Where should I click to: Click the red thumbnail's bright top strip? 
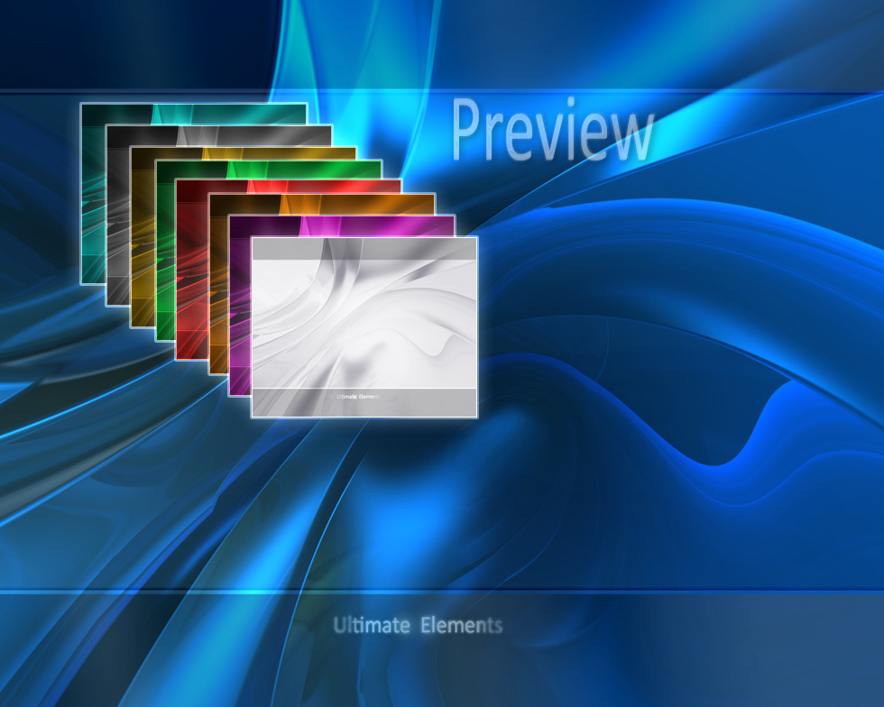click(x=288, y=186)
